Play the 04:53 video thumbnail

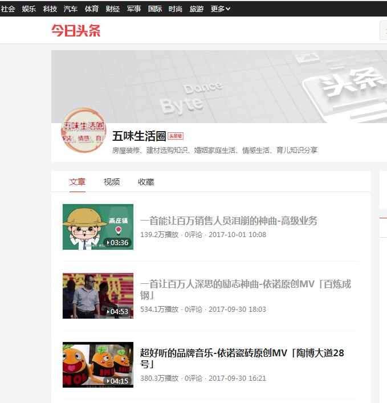coord(98,296)
